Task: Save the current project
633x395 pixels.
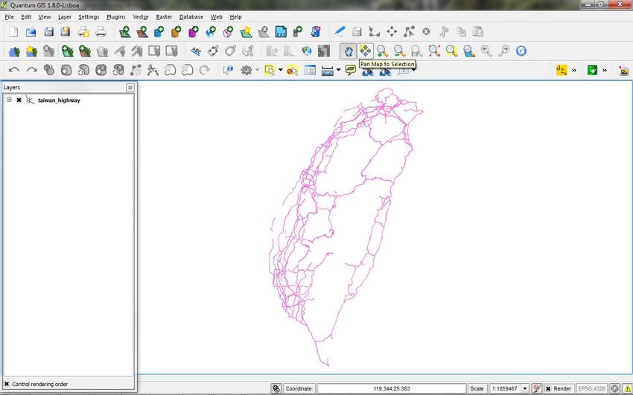Action: (x=49, y=32)
